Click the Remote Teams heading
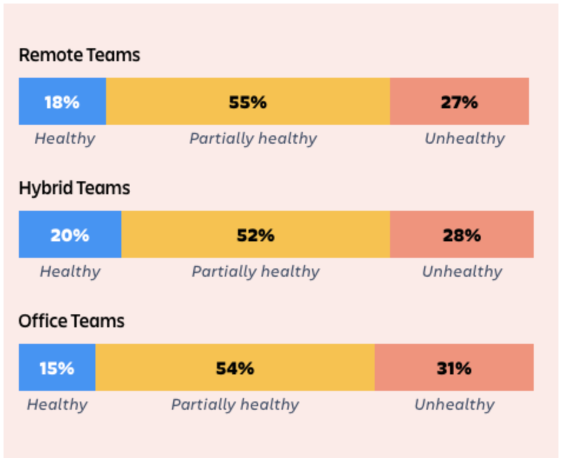 click(x=79, y=55)
